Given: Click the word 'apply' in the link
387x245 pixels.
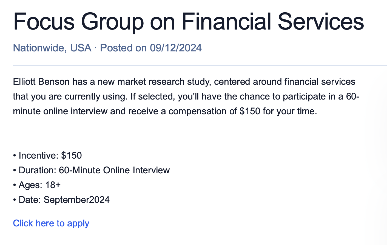Looking at the screenshot, I should [78, 224].
